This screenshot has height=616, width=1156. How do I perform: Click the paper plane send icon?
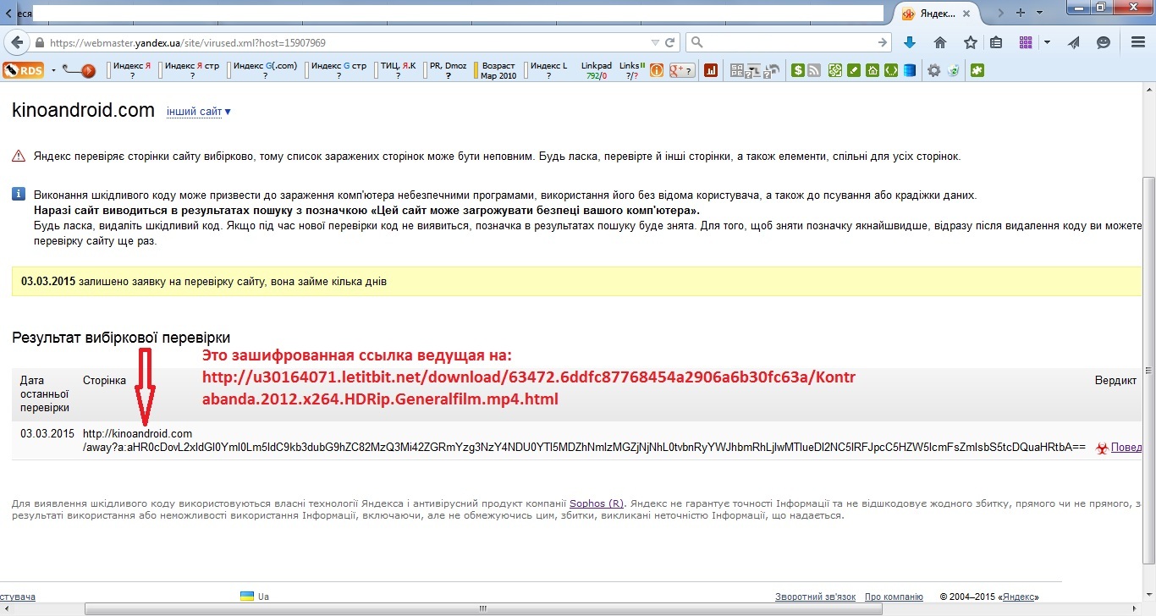pyautogui.click(x=1074, y=42)
